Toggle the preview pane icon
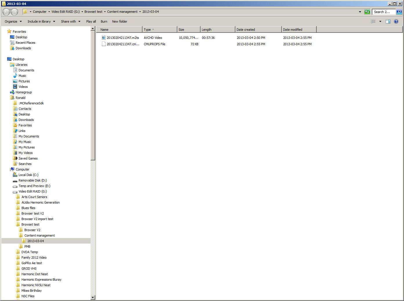 pyautogui.click(x=388, y=21)
